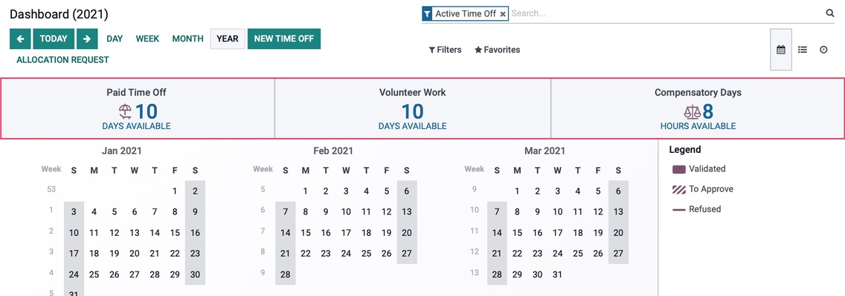
Task: Open the Favorites dropdown
Action: tap(497, 50)
